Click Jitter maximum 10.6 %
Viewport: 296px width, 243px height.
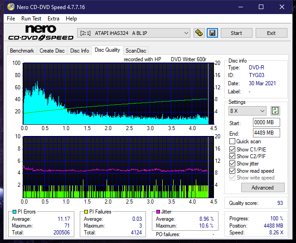[206, 226]
